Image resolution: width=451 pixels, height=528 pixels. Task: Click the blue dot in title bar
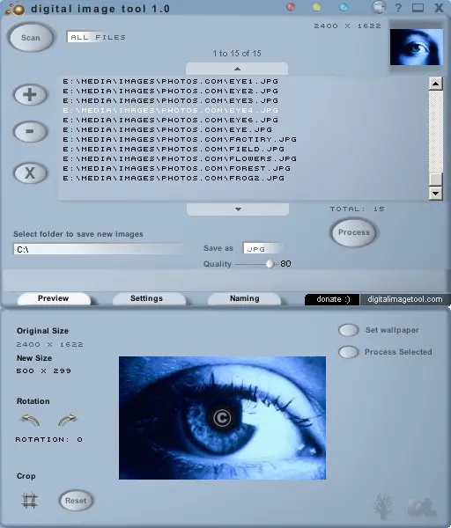pos(344,7)
